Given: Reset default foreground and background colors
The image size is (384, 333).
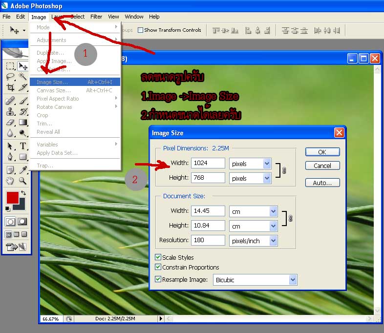Looking at the screenshot, I should pyautogui.click(x=8, y=208).
